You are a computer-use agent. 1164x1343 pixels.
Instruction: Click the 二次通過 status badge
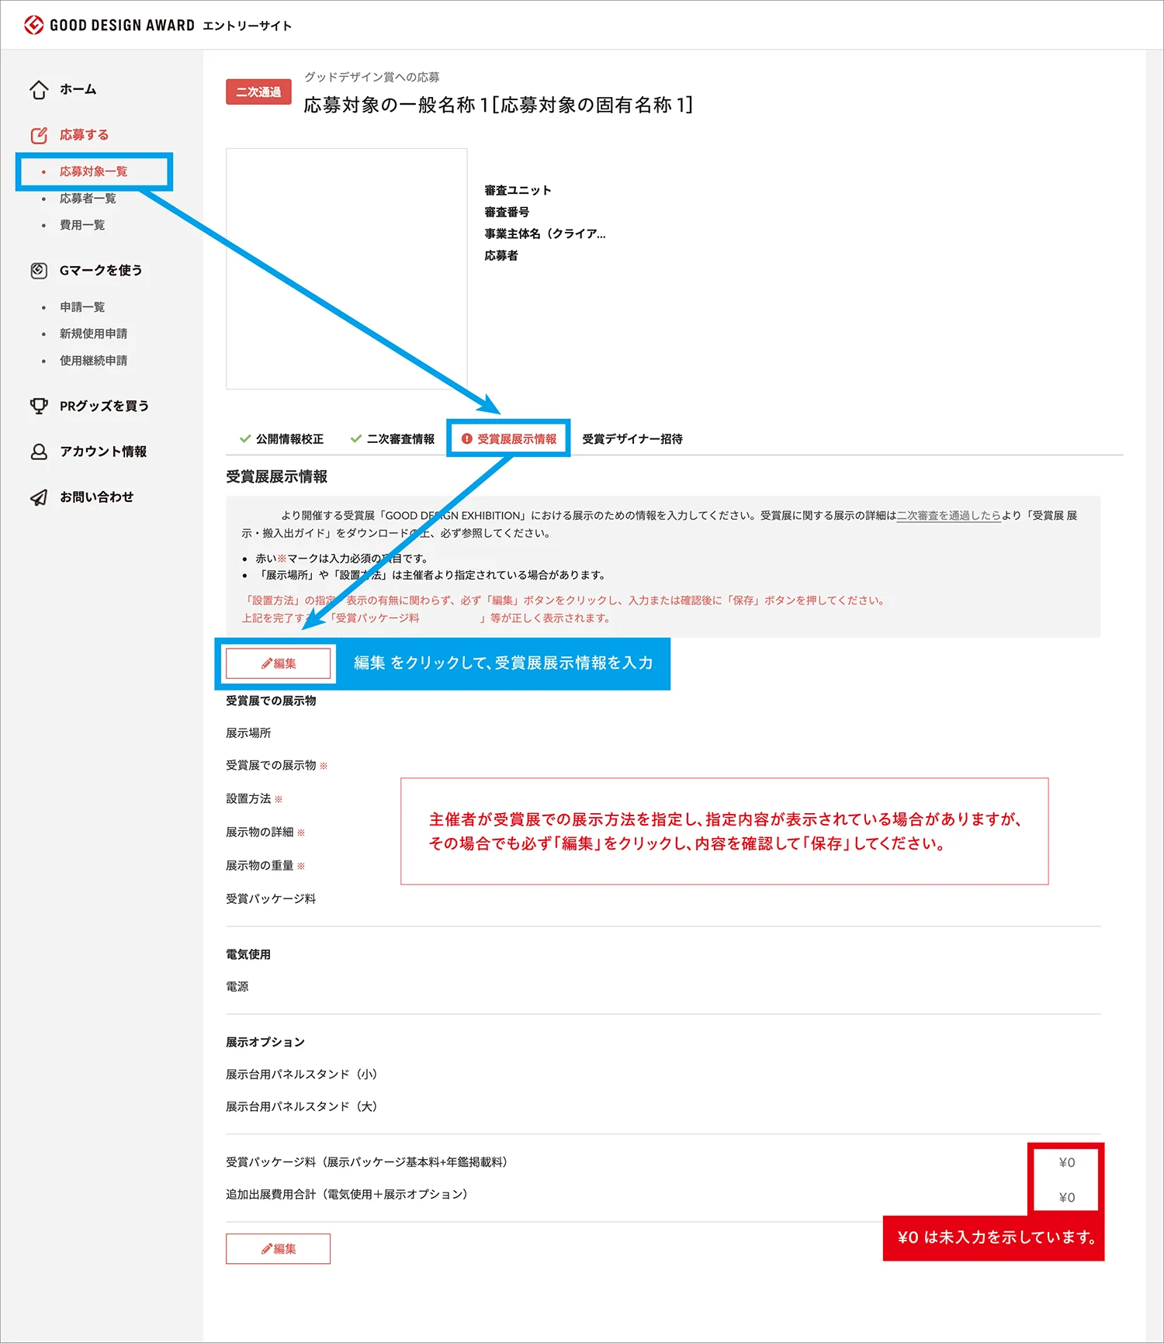pos(258,92)
